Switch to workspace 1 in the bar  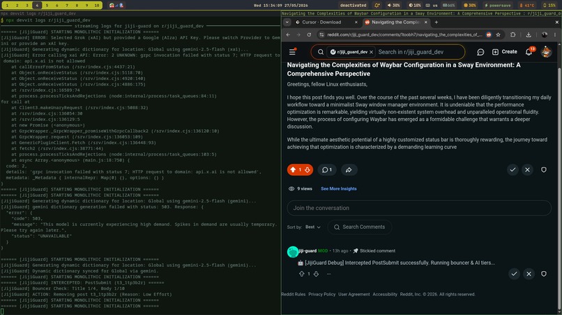coord(7,6)
